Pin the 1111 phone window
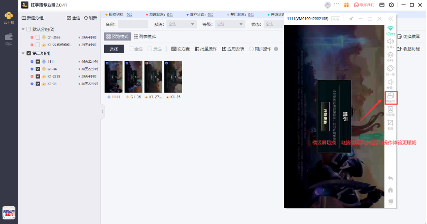 point(351,19)
